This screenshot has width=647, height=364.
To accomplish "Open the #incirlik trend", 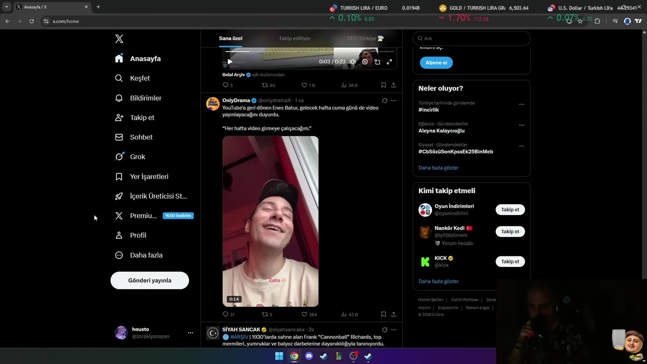I will pyautogui.click(x=429, y=110).
